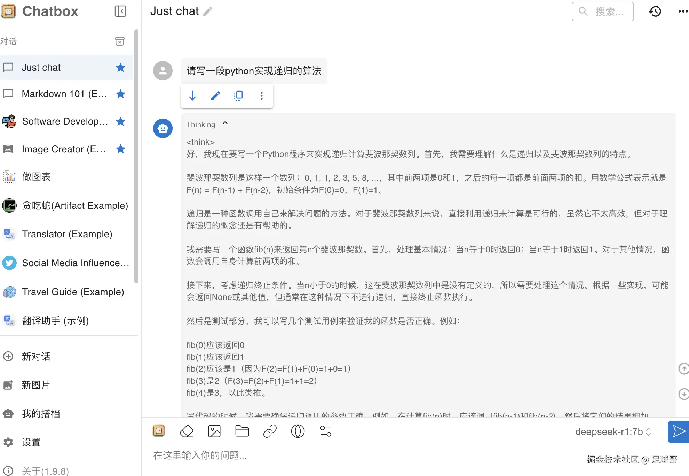Collapse the Thinking section arrow

point(225,125)
